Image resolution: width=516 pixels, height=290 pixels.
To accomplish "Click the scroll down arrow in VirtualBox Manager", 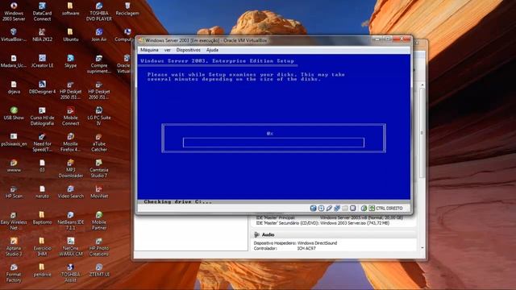I will 422,247.
